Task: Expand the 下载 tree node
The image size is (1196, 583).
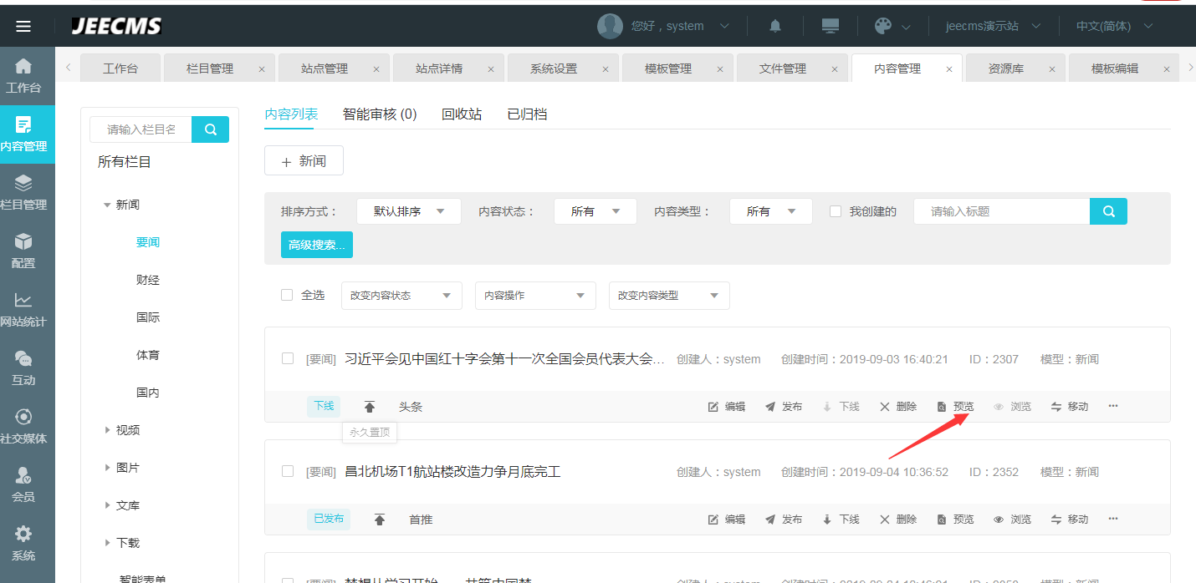Action: coord(107,543)
